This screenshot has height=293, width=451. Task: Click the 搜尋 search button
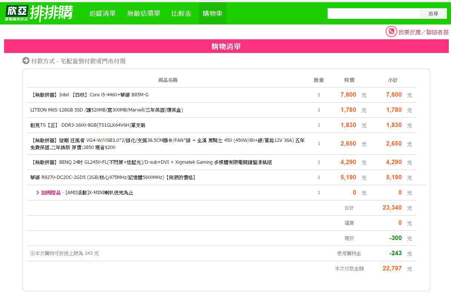[434, 14]
